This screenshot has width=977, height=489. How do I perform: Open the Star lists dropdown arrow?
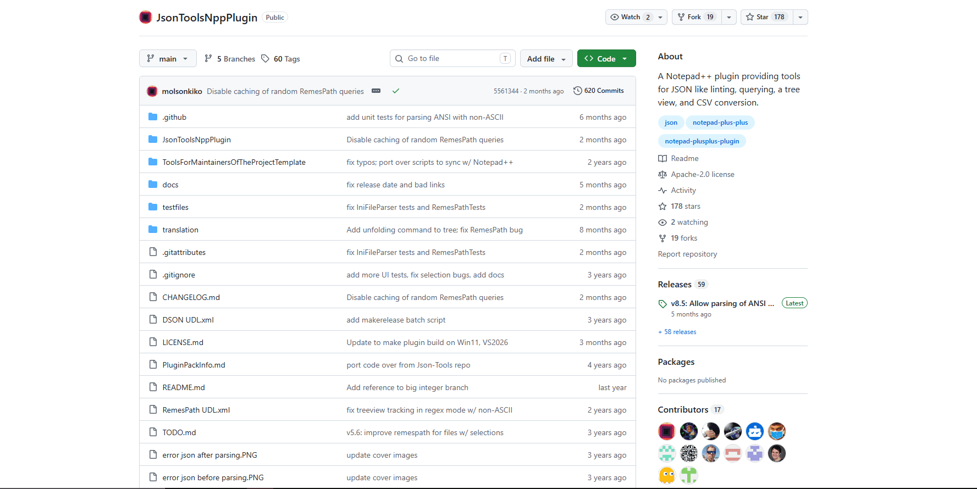point(801,17)
